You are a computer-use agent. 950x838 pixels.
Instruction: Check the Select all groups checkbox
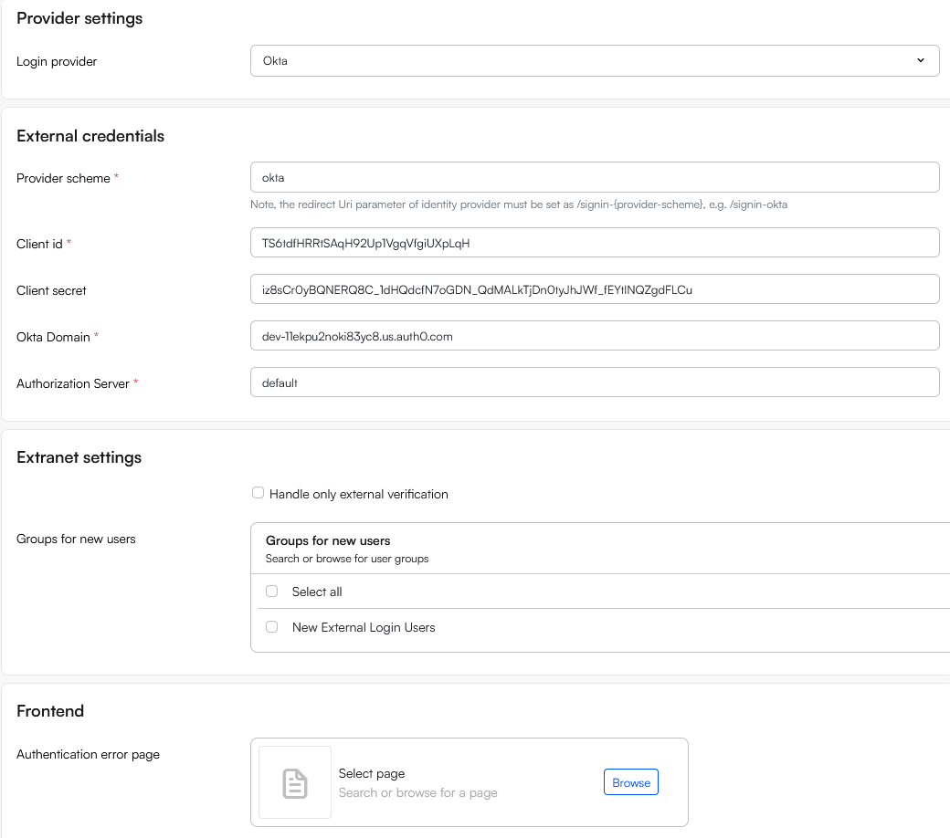point(271,592)
